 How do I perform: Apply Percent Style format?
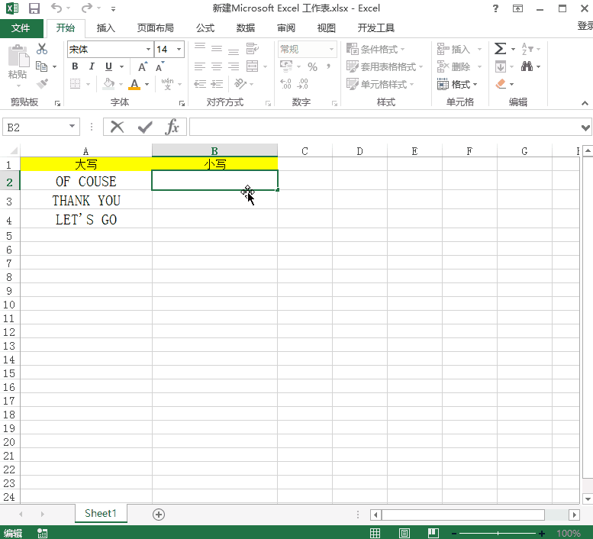(312, 67)
